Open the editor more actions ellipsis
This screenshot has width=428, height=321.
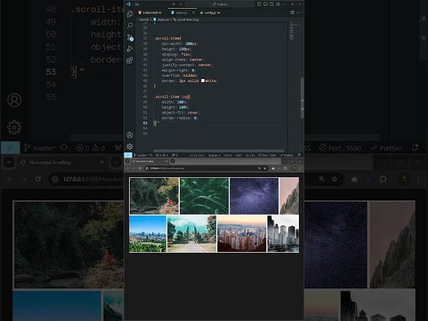point(299,13)
